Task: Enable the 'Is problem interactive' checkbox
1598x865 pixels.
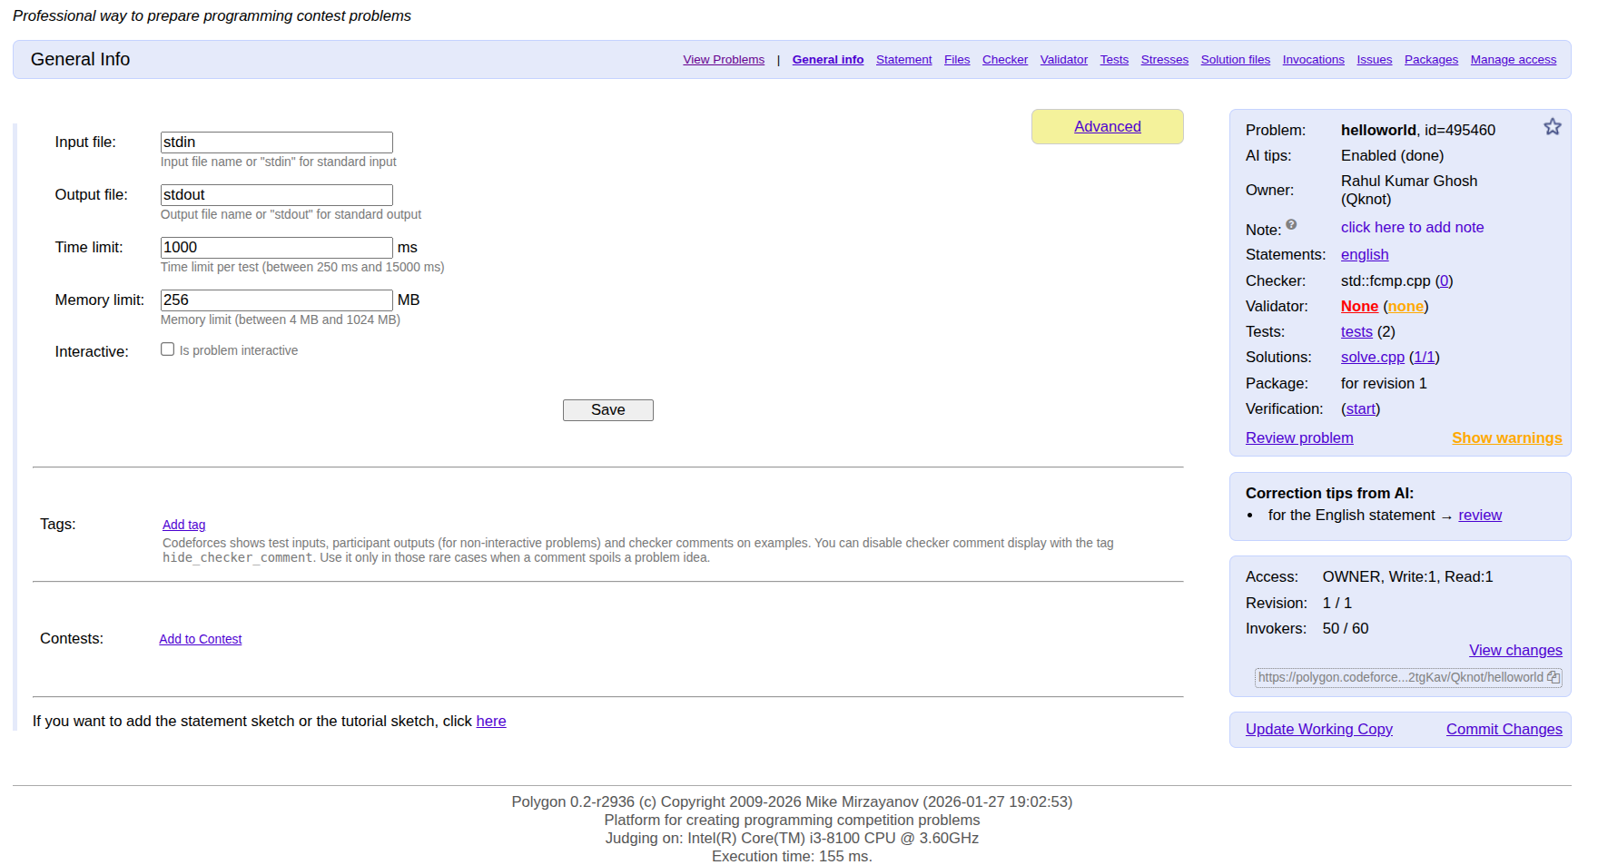Action: 168,349
